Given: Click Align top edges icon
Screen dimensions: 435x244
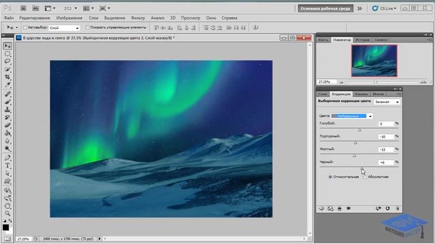Looking at the screenshot, I should point(156,27).
